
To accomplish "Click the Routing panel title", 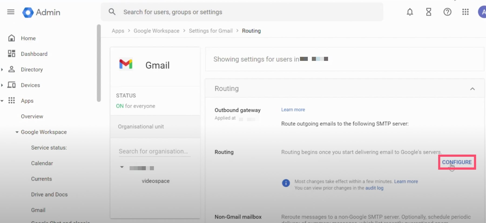I will click(x=227, y=88).
